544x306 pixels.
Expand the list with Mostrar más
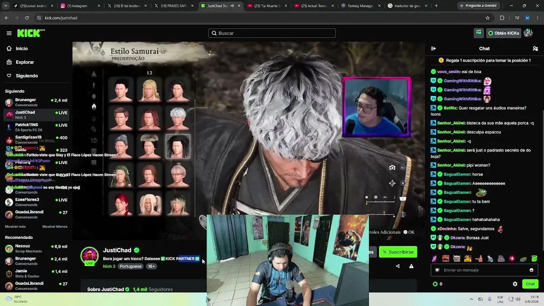click(x=15, y=227)
